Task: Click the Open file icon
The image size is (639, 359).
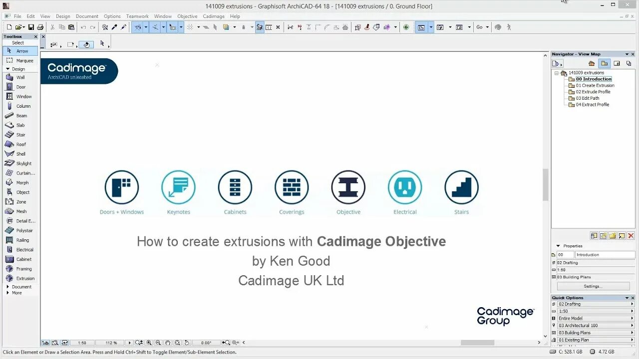Action: click(x=18, y=27)
